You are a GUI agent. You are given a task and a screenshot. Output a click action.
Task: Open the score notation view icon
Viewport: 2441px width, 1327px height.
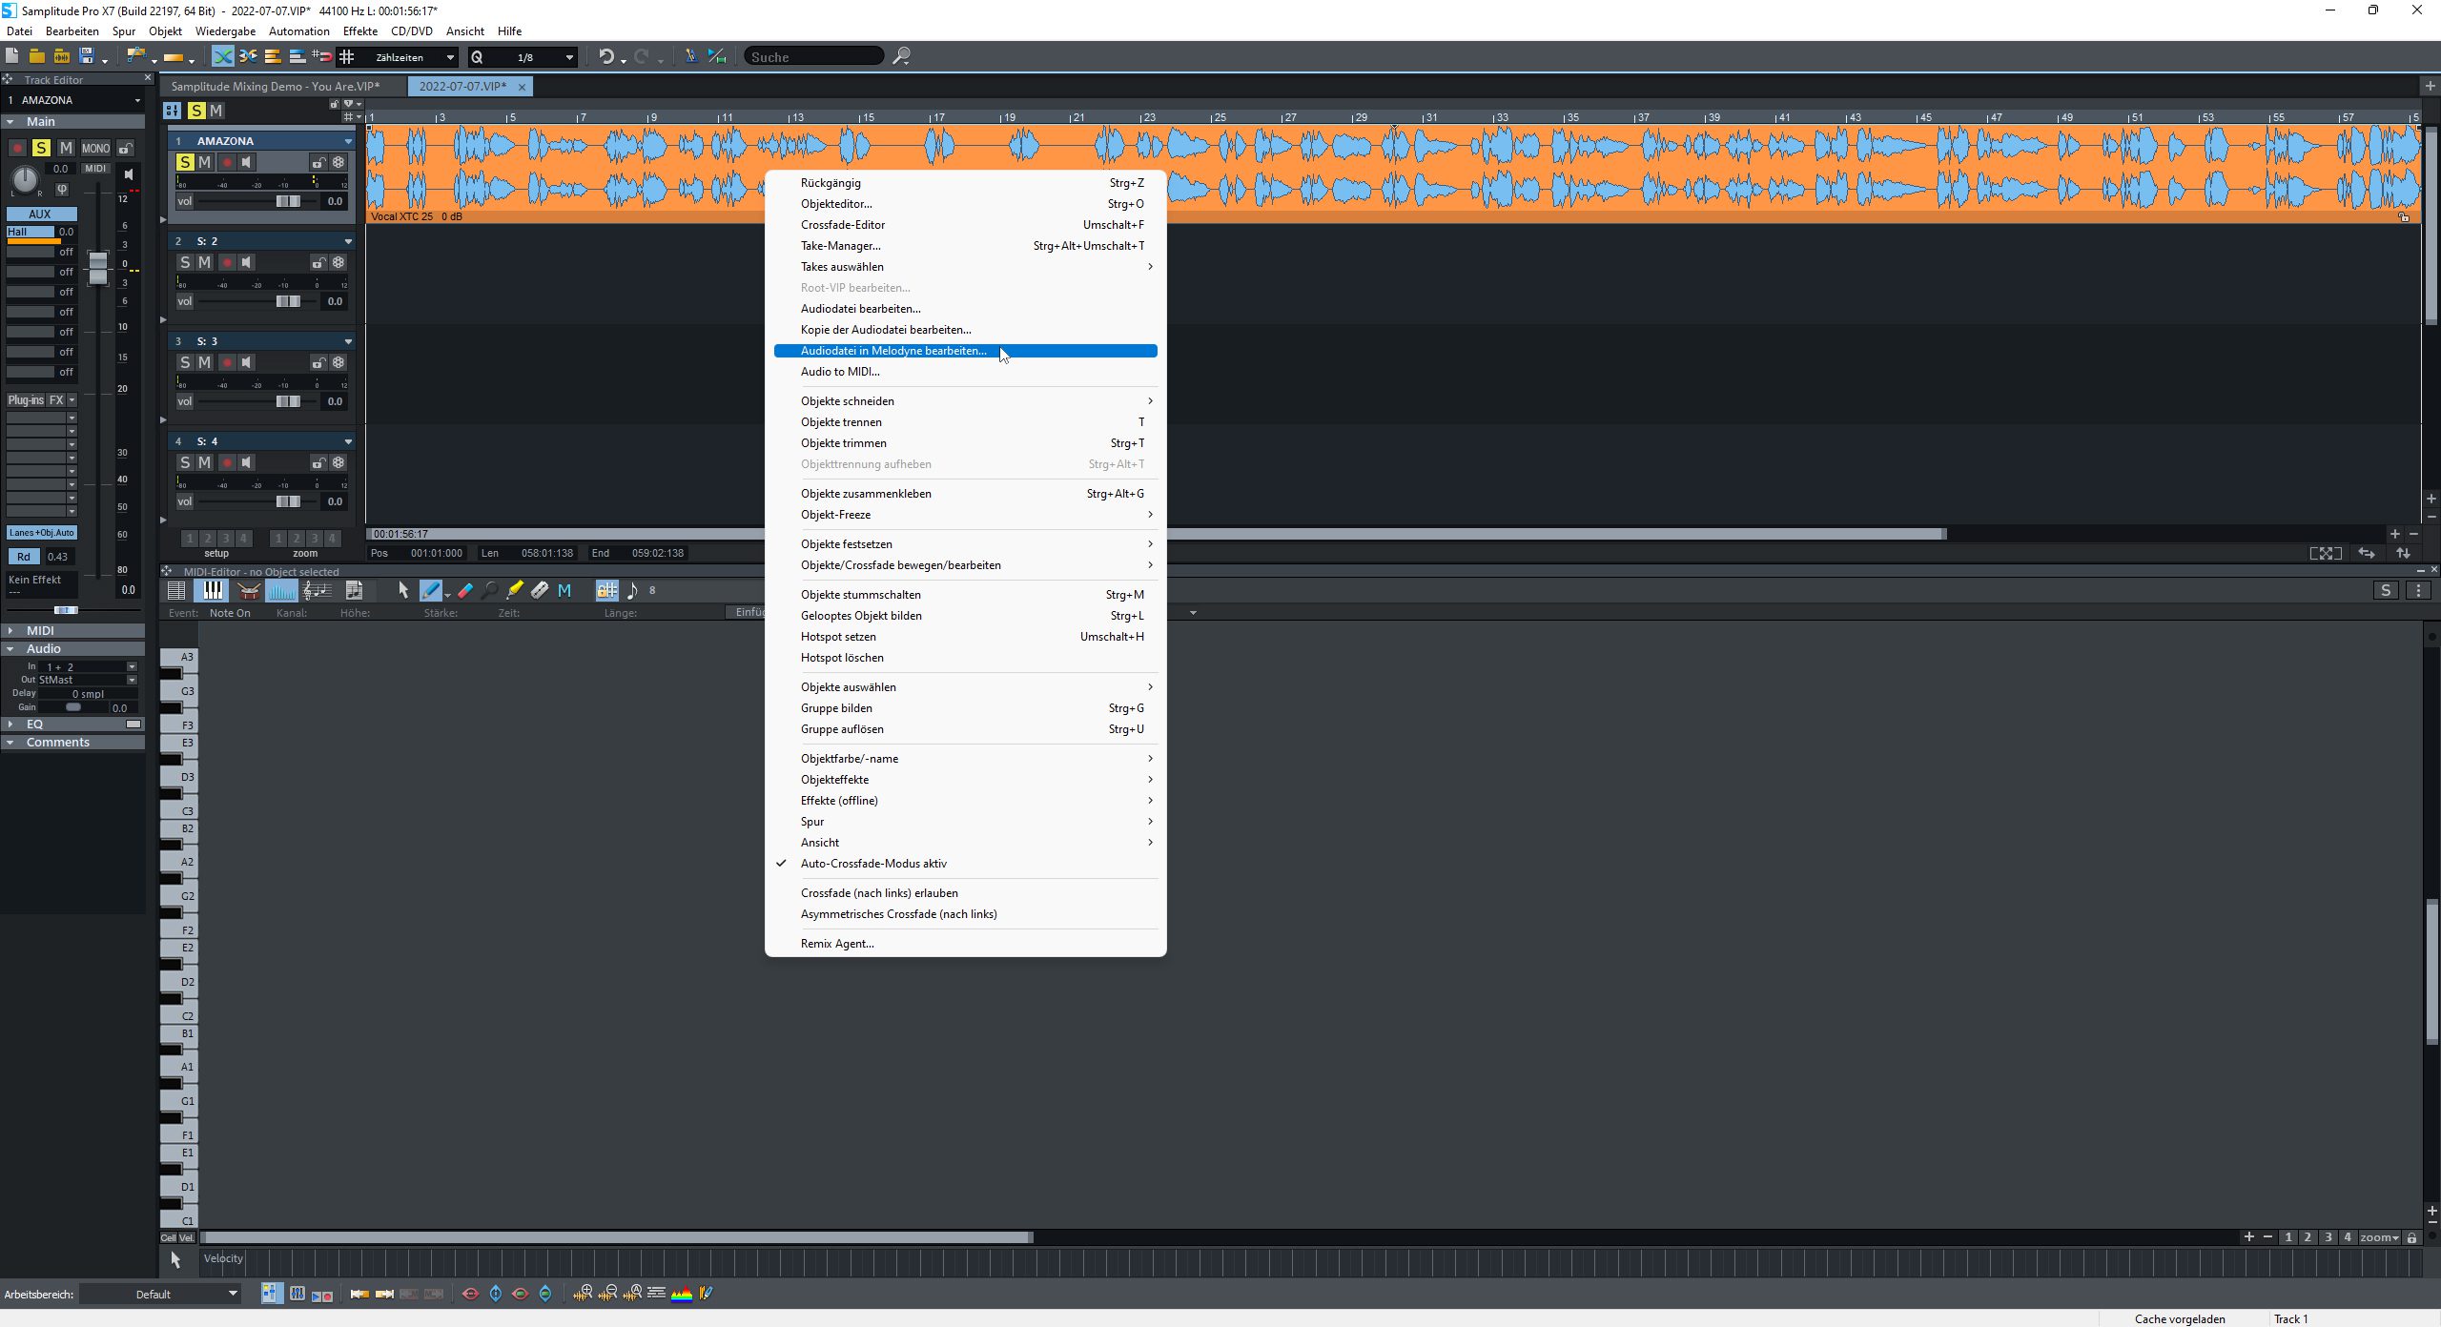click(317, 591)
